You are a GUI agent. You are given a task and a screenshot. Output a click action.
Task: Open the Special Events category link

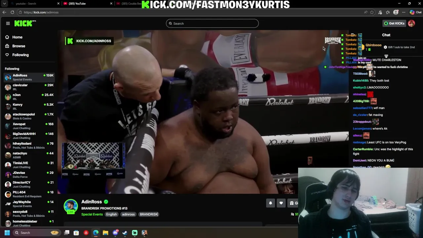pos(92,215)
